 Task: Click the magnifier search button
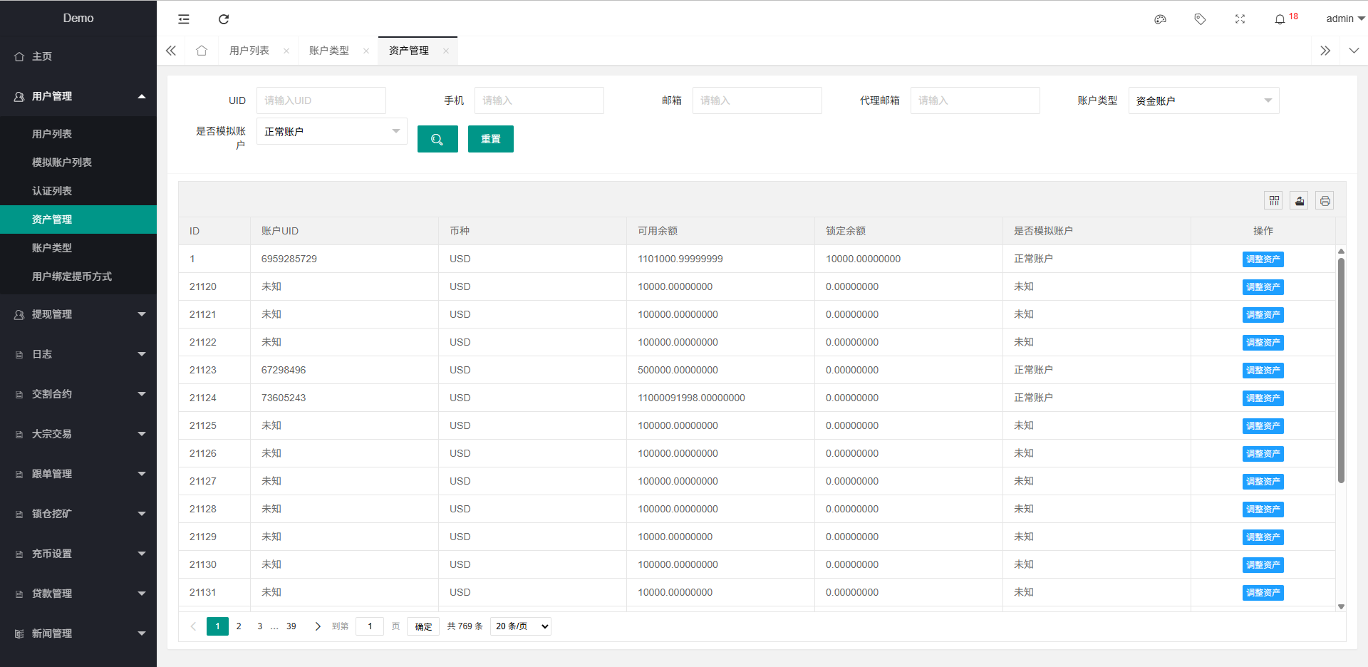click(x=437, y=139)
